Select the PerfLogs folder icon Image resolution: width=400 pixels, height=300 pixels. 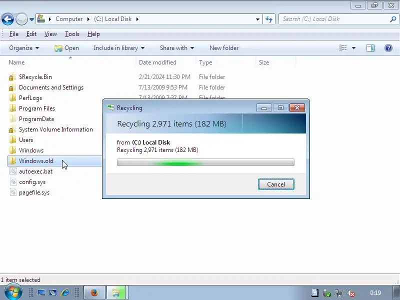click(12, 98)
